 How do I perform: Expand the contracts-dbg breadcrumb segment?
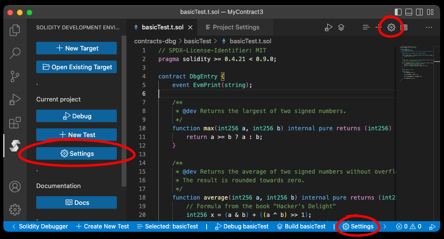click(156, 41)
